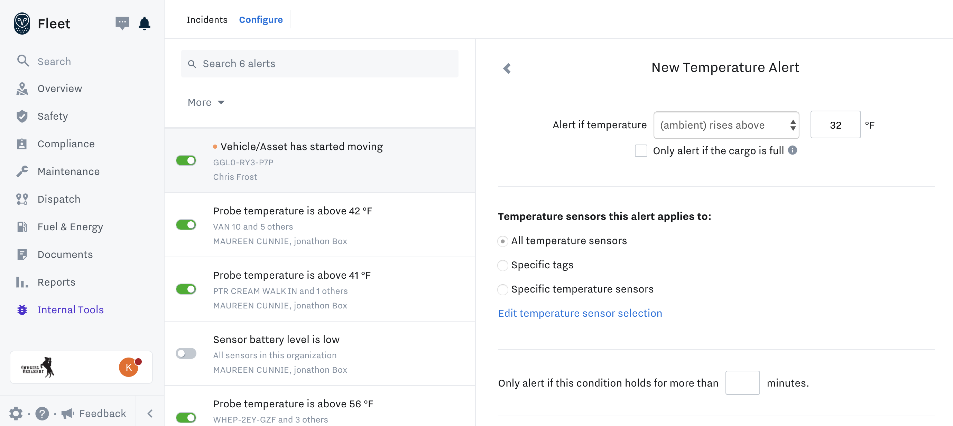Viewport: 953px width, 426px height.
Task: Click the back arrow beside New Temperature Alert
Action: (x=507, y=68)
